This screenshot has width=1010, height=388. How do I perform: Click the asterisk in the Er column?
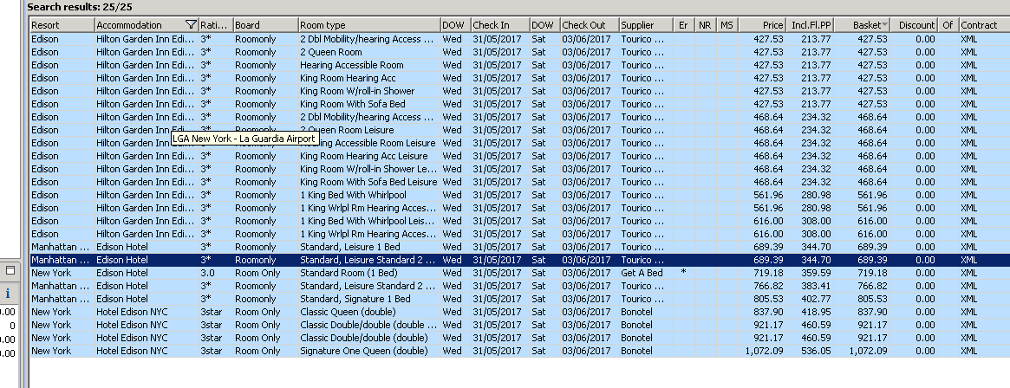(683, 272)
